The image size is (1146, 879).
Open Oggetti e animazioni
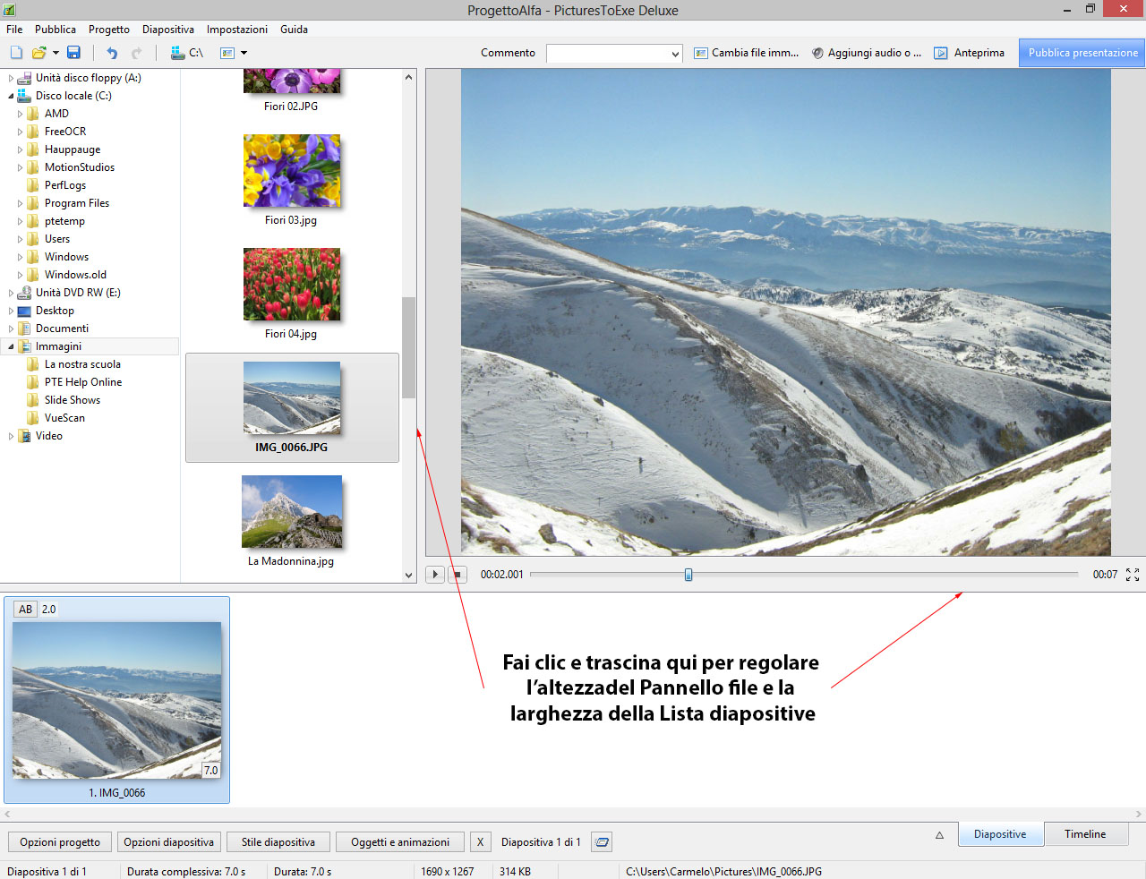tap(399, 842)
